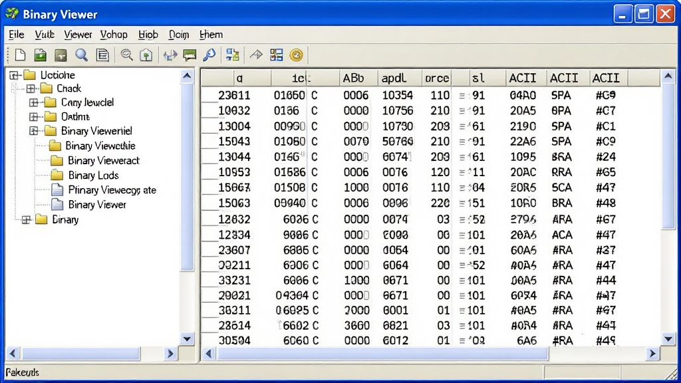Click the Binary Lods folder icon

[57, 175]
